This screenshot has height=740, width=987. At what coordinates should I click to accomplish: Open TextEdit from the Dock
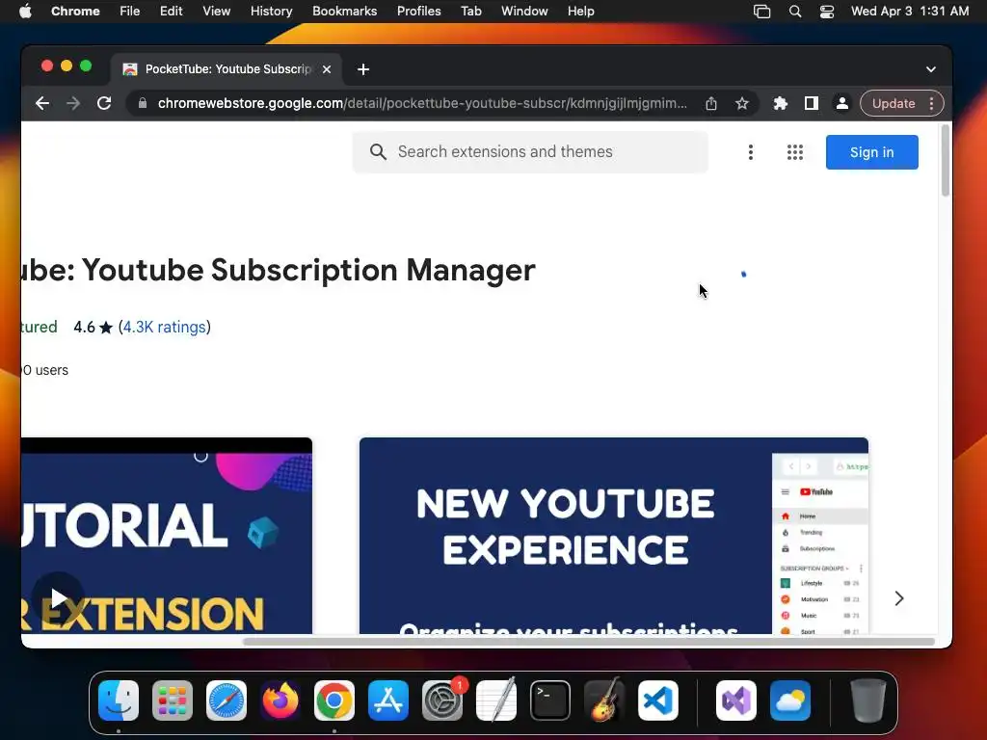496,700
